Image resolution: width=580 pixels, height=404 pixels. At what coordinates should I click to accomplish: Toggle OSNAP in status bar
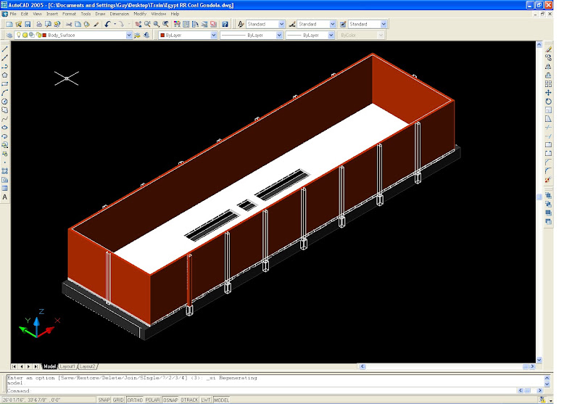click(x=170, y=400)
